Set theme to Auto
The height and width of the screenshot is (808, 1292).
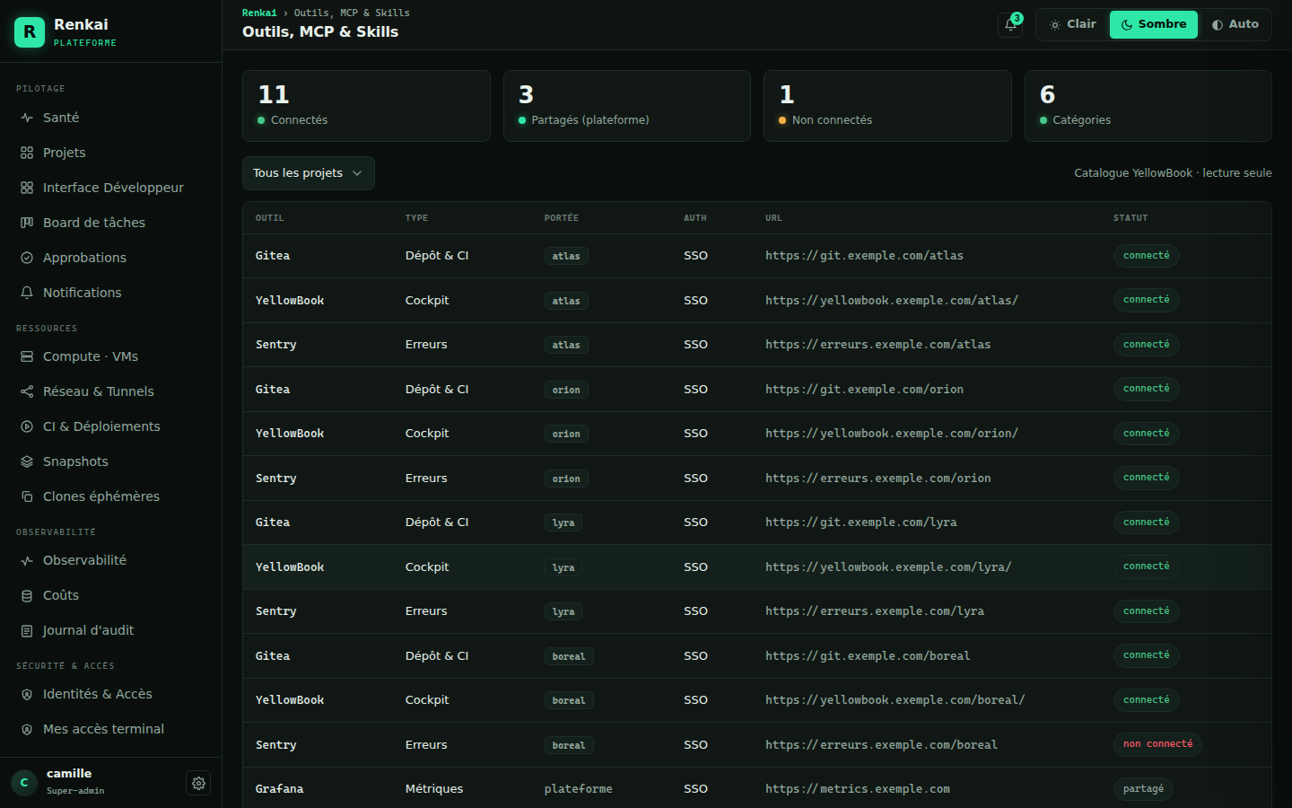click(x=1235, y=24)
